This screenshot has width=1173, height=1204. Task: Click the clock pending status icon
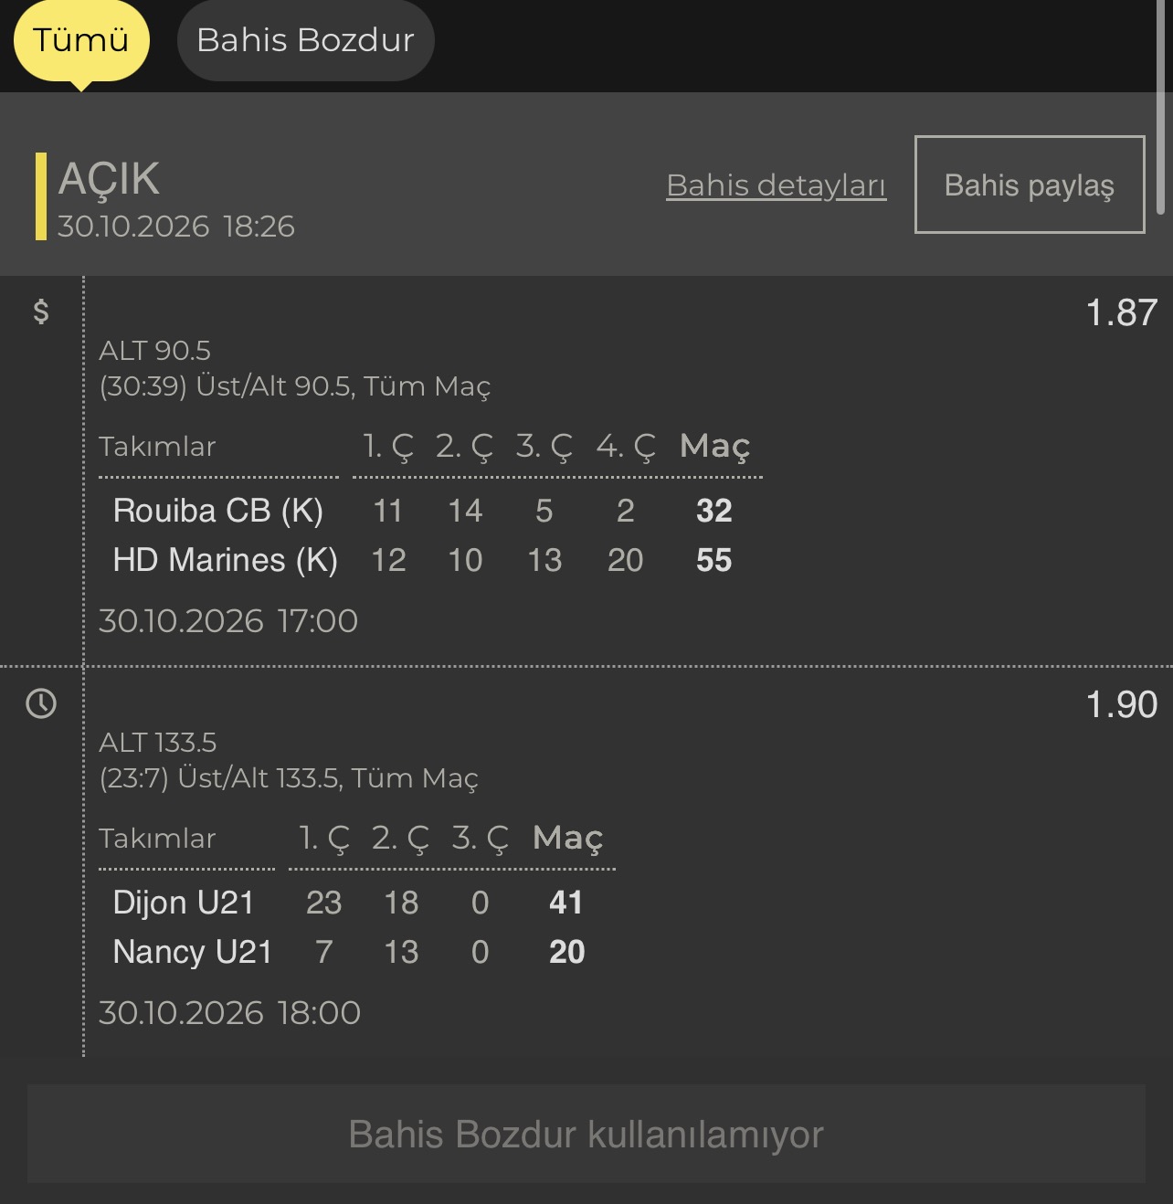[41, 703]
